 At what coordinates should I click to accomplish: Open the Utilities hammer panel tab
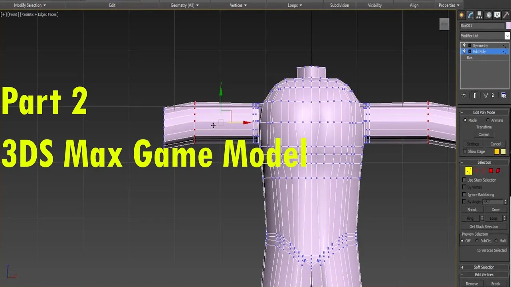point(506,15)
